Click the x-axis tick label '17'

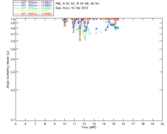[133, 124]
